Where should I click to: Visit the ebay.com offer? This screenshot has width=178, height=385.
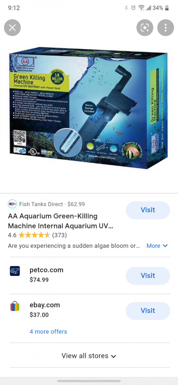(x=148, y=311)
